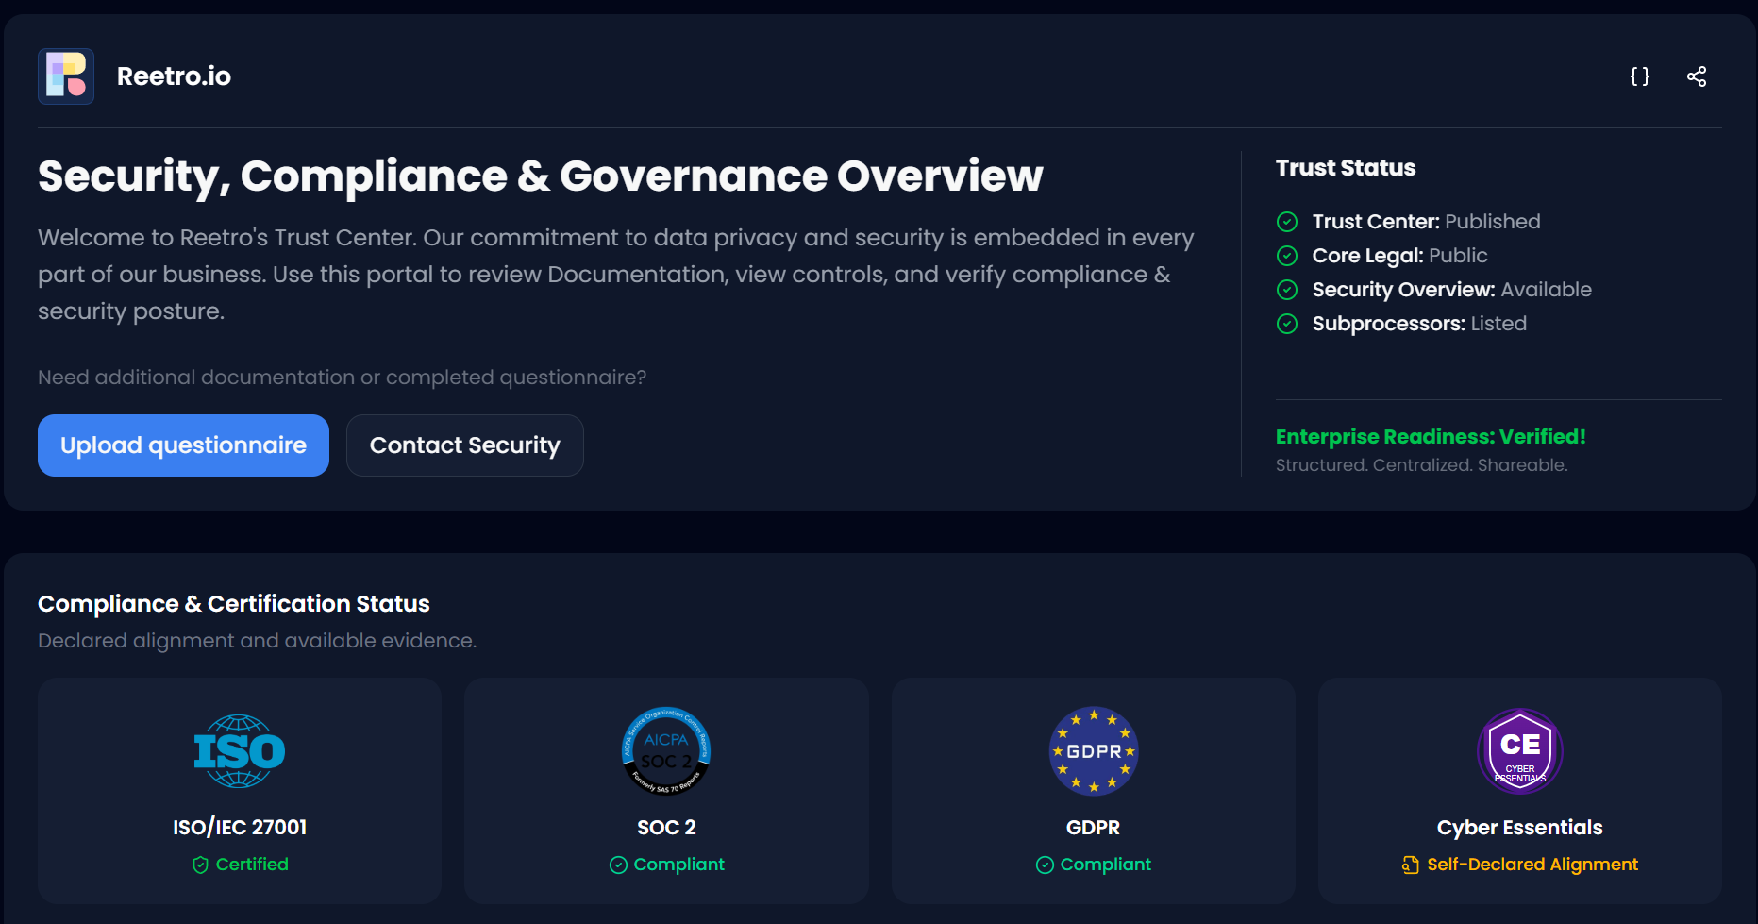The width and height of the screenshot is (1758, 924).
Task: Click the Compliant status under GDPR
Action: pos(1106,865)
